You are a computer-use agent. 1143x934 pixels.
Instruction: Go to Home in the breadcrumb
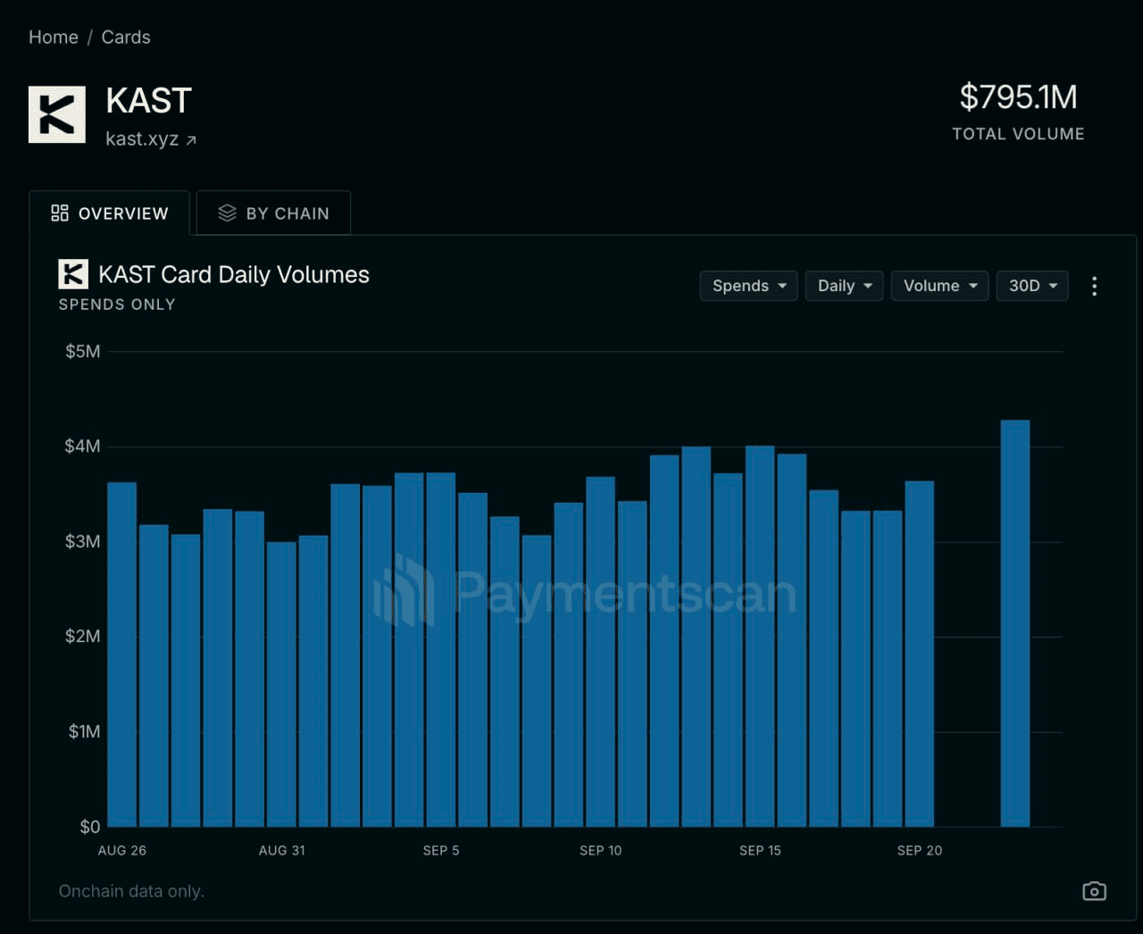pos(54,38)
